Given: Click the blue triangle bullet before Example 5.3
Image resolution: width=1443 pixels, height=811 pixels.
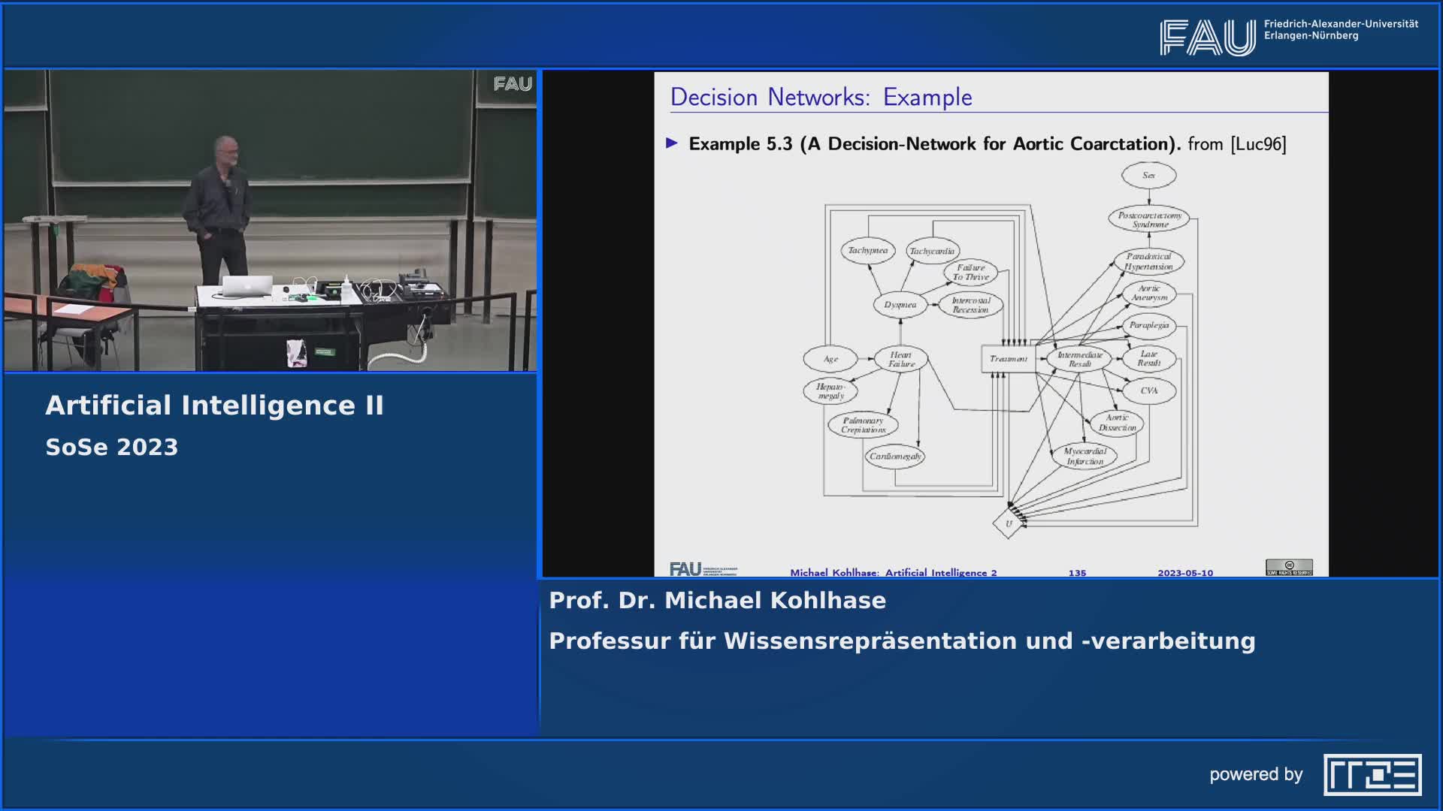Looking at the screenshot, I should coord(672,143).
